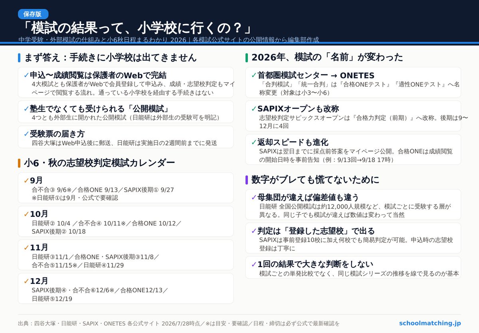The width and height of the screenshot is (479, 333).
Task: Select the 11月 calendar title
Action: pyautogui.click(x=39, y=248)
